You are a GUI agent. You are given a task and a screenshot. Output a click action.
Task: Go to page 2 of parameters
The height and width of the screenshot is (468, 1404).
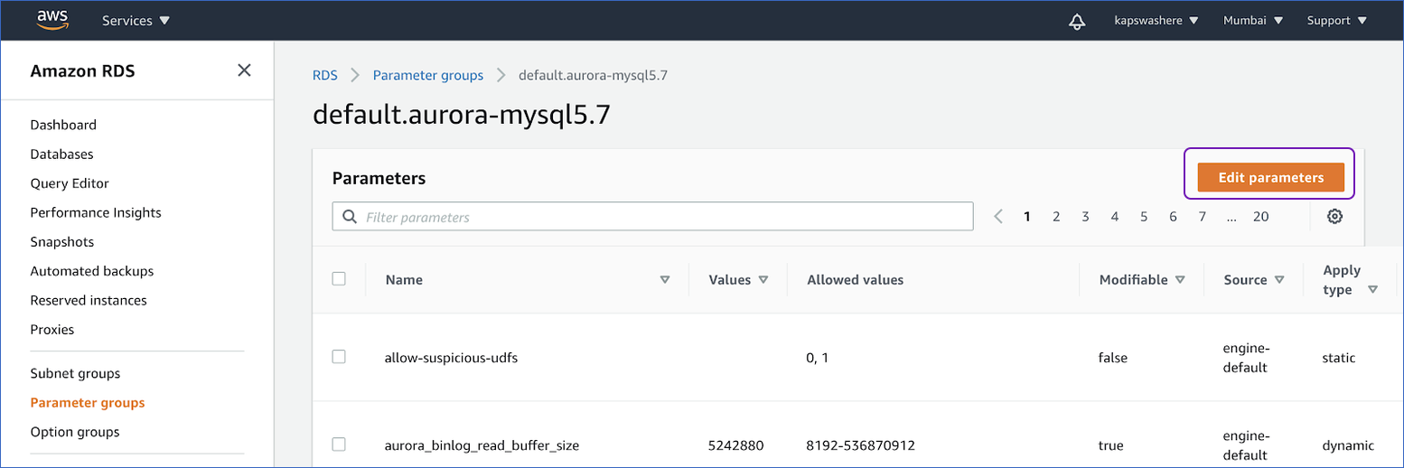click(x=1056, y=216)
